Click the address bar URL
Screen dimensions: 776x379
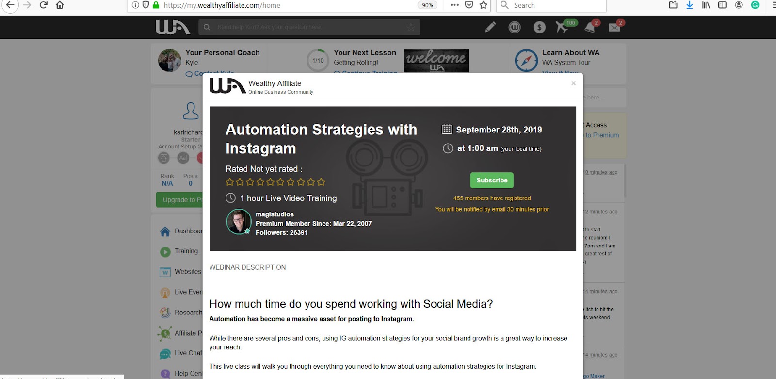[x=222, y=5]
